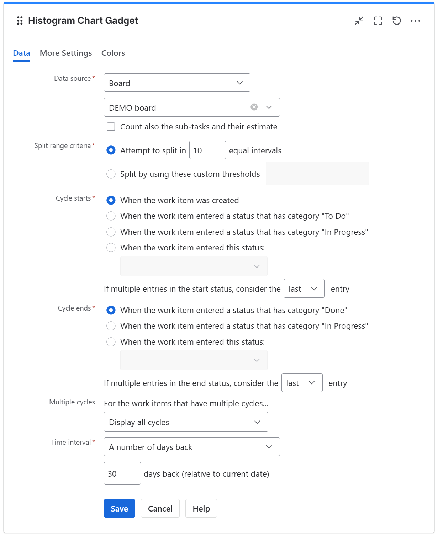Image resolution: width=438 pixels, height=535 pixels.
Task: Click the days back value field
Action: [122, 473]
